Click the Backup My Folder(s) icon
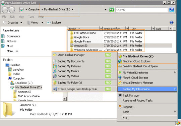The image size is (181, 126). coord(55,83)
